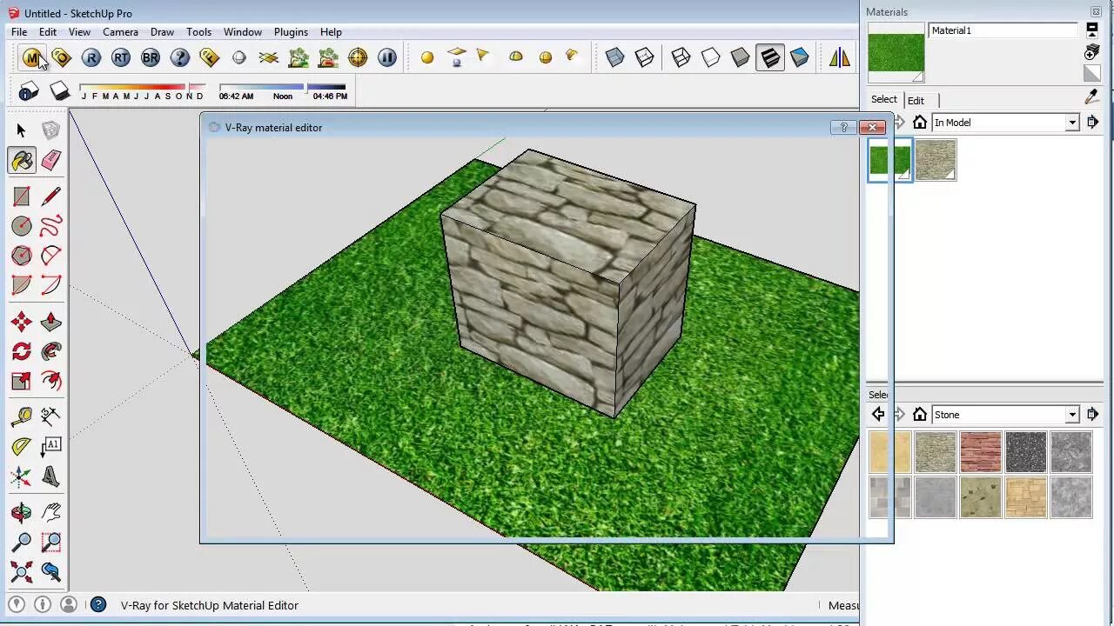Click the V-Ray crosshair target icon
This screenshot has height=626, width=1114.
[x=358, y=58]
